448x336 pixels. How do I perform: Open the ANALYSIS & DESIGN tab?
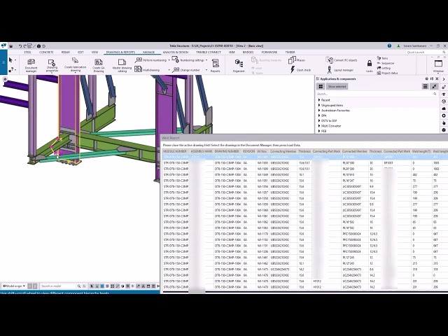click(176, 52)
